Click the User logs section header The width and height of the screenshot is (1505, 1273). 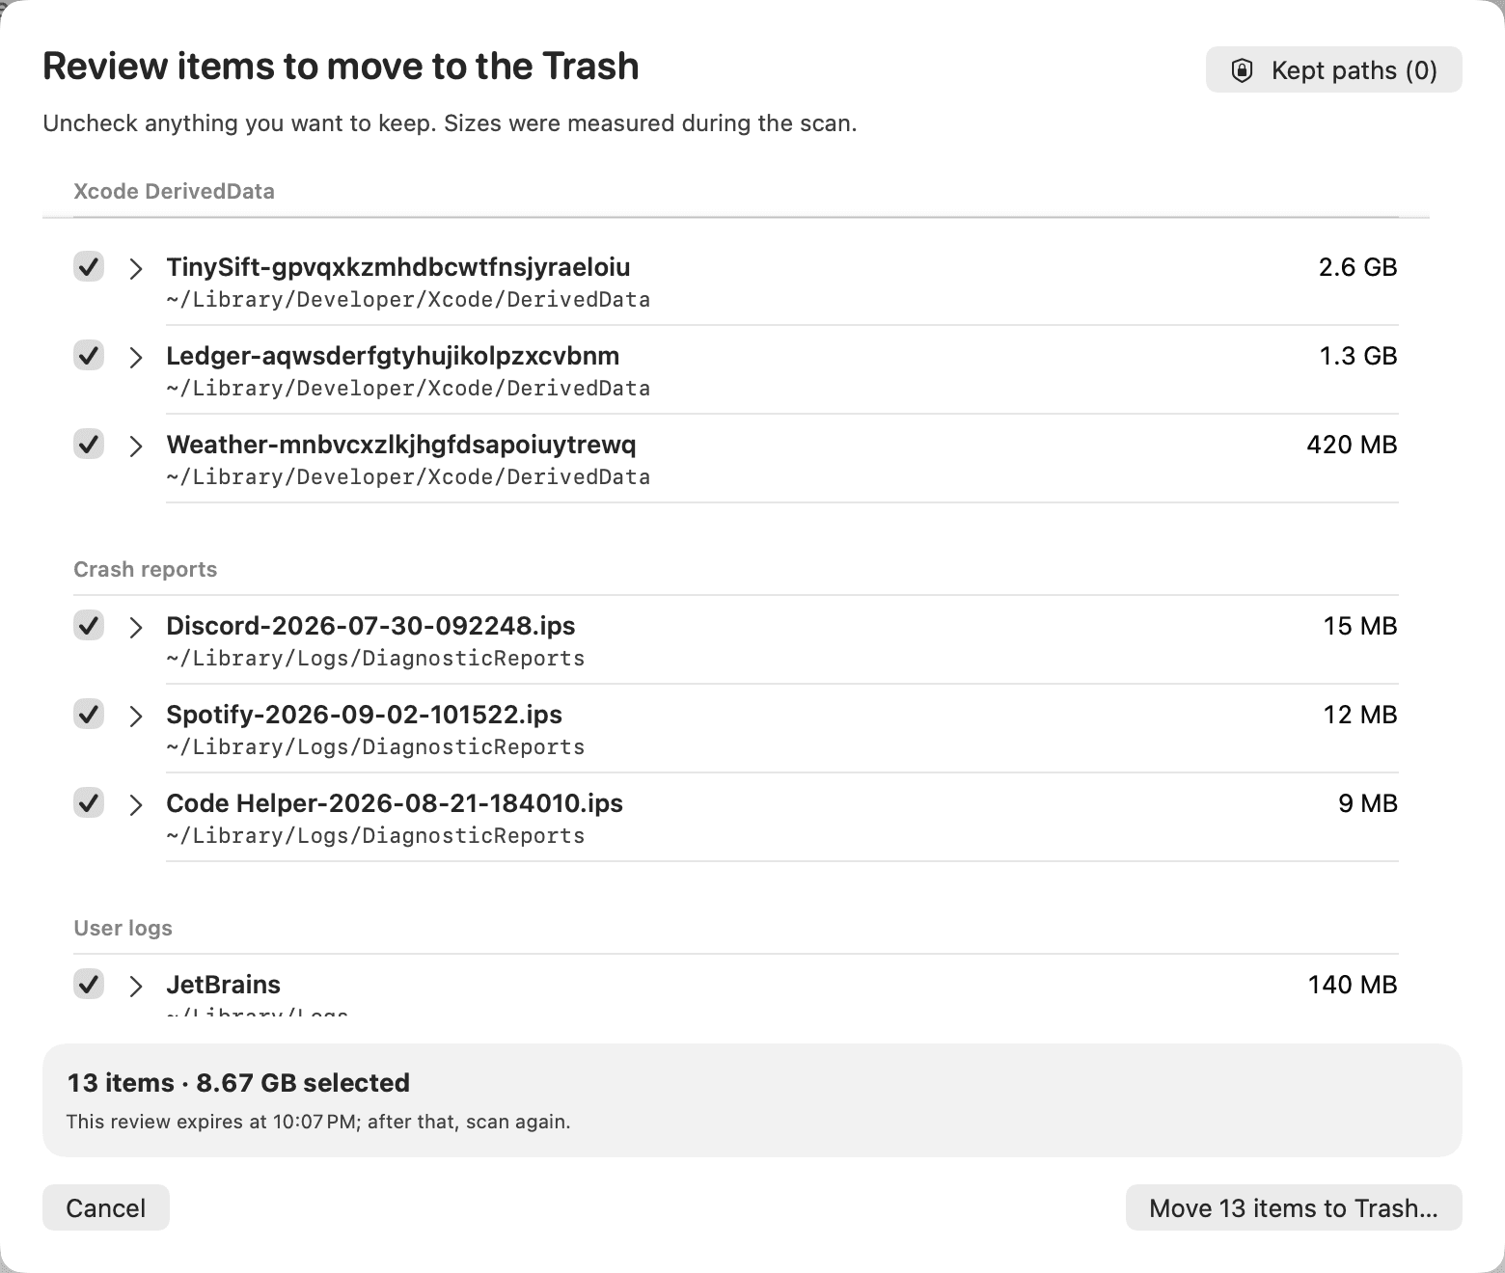(x=123, y=928)
